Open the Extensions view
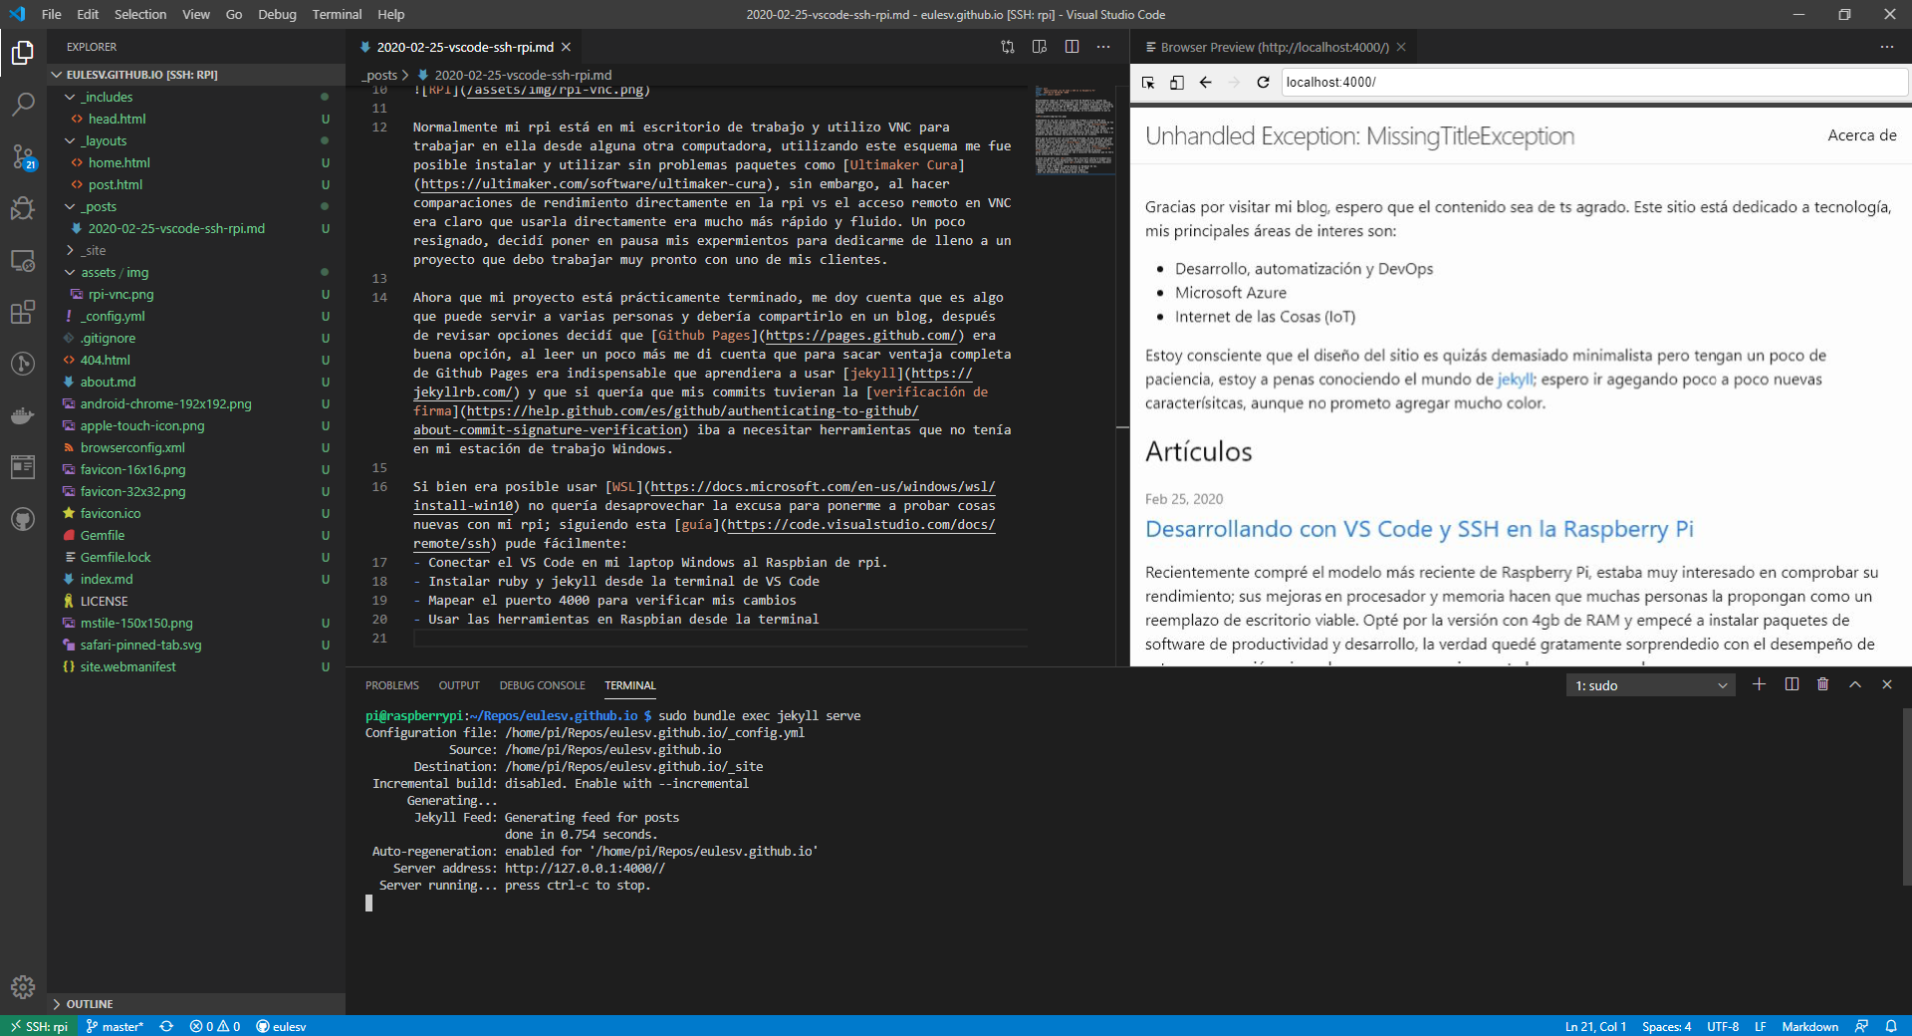The height and width of the screenshot is (1036, 1912). pos(23,312)
